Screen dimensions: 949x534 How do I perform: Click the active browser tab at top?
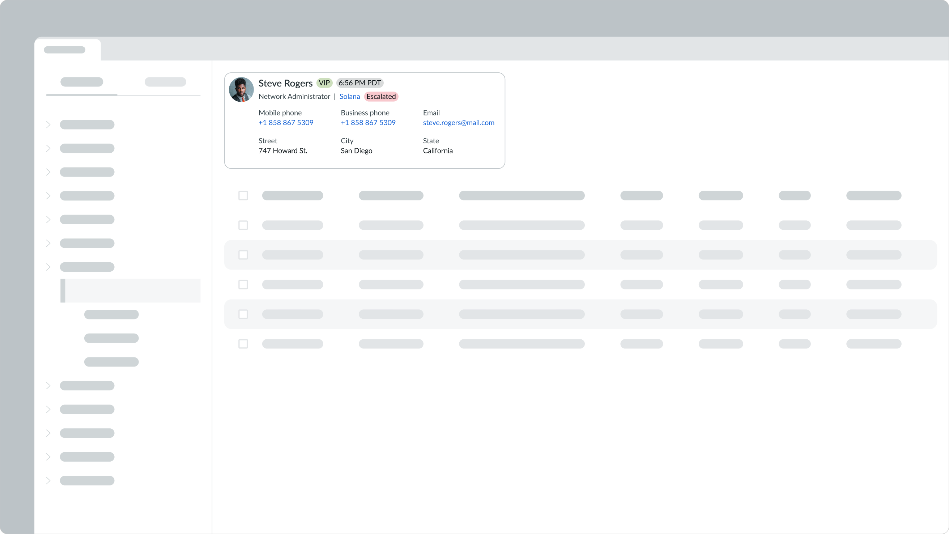click(x=66, y=50)
